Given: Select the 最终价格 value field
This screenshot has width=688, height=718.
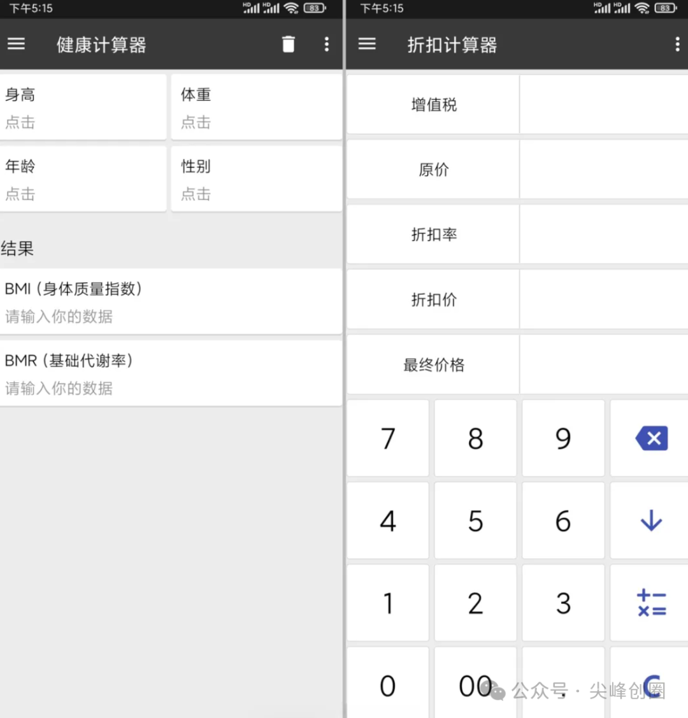Looking at the screenshot, I should point(604,364).
